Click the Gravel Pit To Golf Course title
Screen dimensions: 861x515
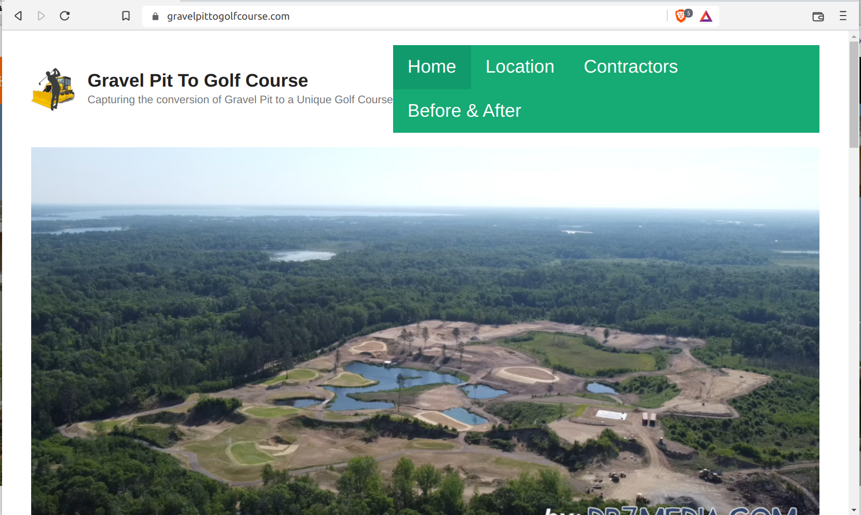198,80
